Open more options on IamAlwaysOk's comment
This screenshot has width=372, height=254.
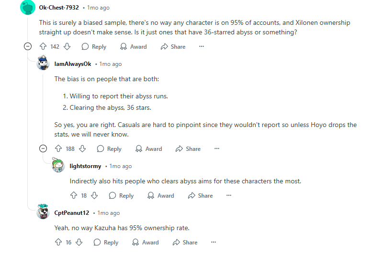(x=217, y=149)
